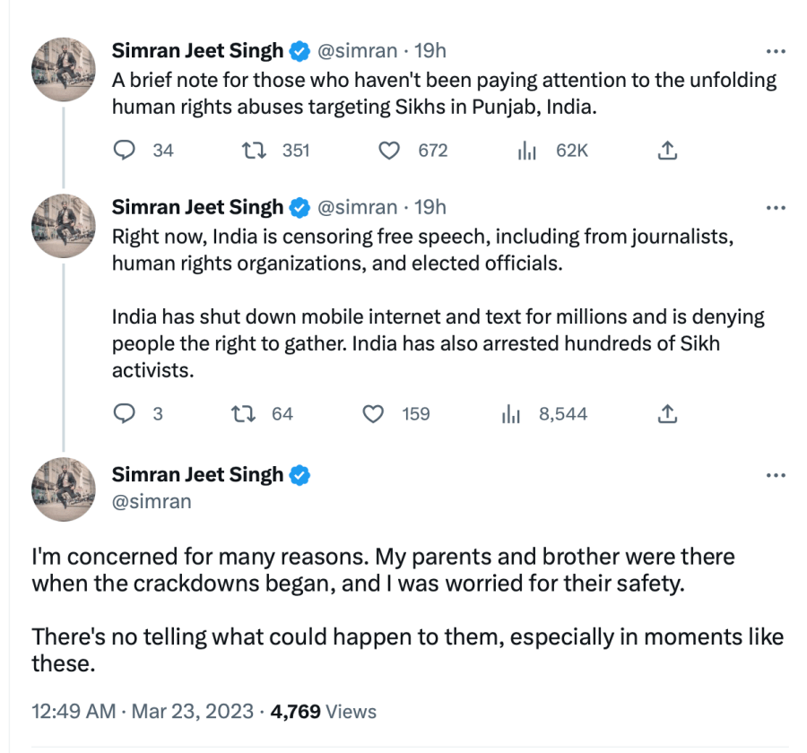807x753 pixels.
Task: Reply to the first tweet about Punjab
Action: click(123, 151)
